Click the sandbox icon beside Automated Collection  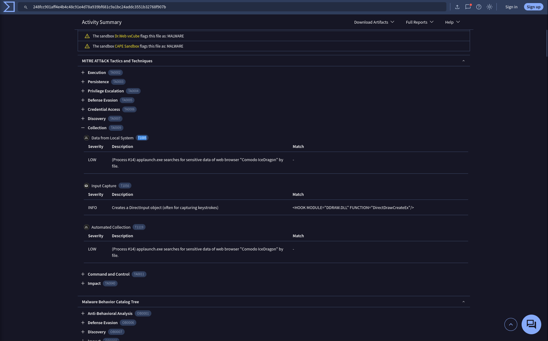tap(87, 227)
